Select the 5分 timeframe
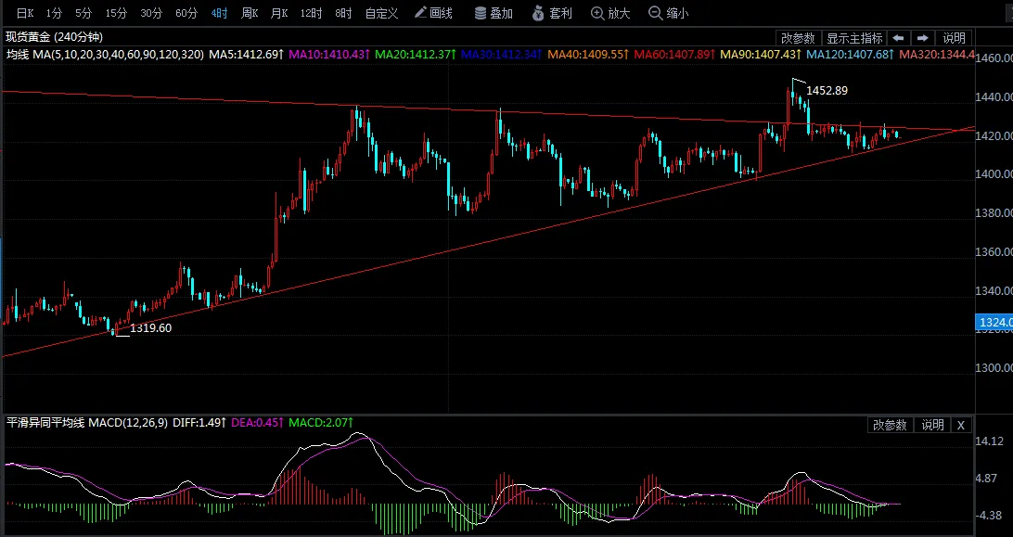 pyautogui.click(x=83, y=13)
